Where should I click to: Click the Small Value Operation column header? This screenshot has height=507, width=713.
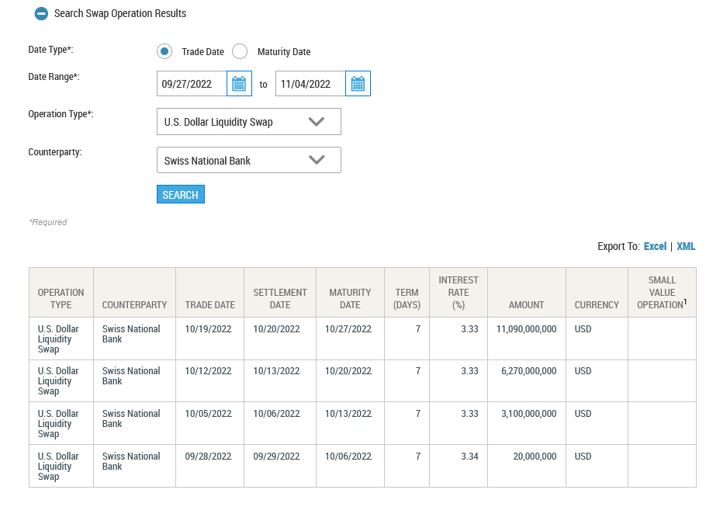click(x=662, y=293)
